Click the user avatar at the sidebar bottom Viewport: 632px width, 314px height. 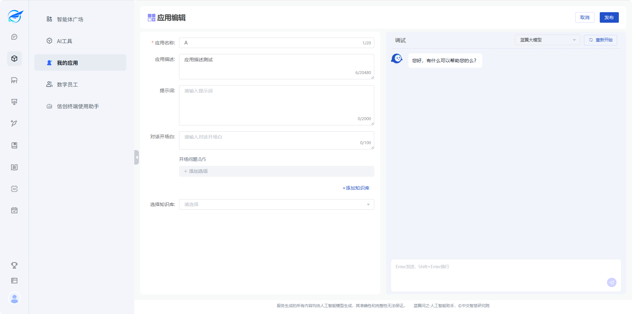tap(14, 298)
